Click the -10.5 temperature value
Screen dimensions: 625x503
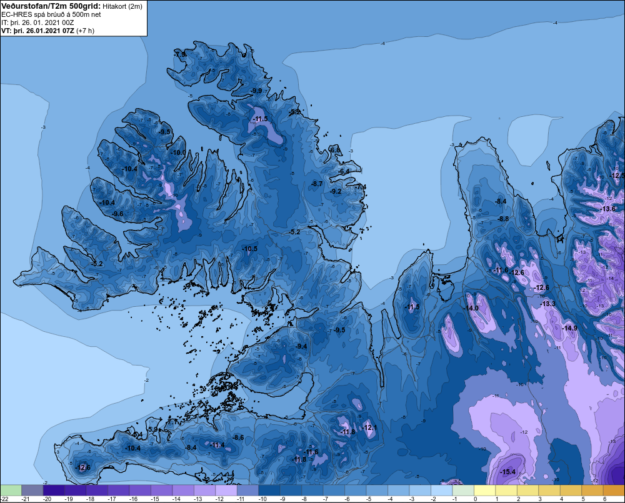(x=250, y=249)
